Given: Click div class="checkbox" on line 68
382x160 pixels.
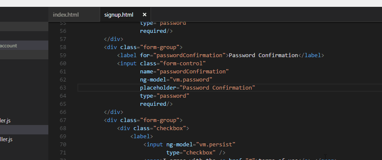Looking at the screenshot, I should click(x=153, y=128).
